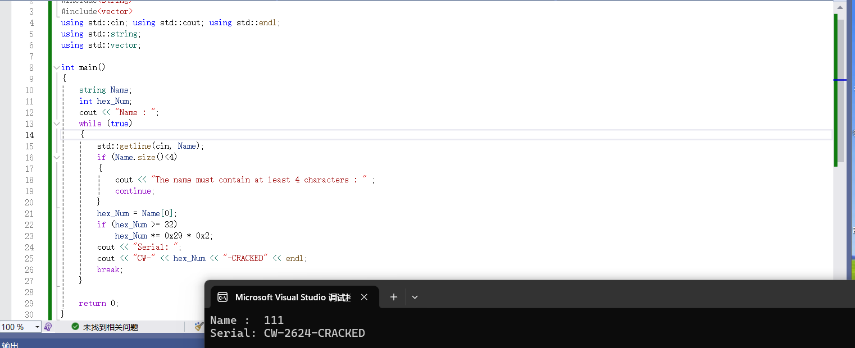Open the 输出 output panel tab

(10, 344)
